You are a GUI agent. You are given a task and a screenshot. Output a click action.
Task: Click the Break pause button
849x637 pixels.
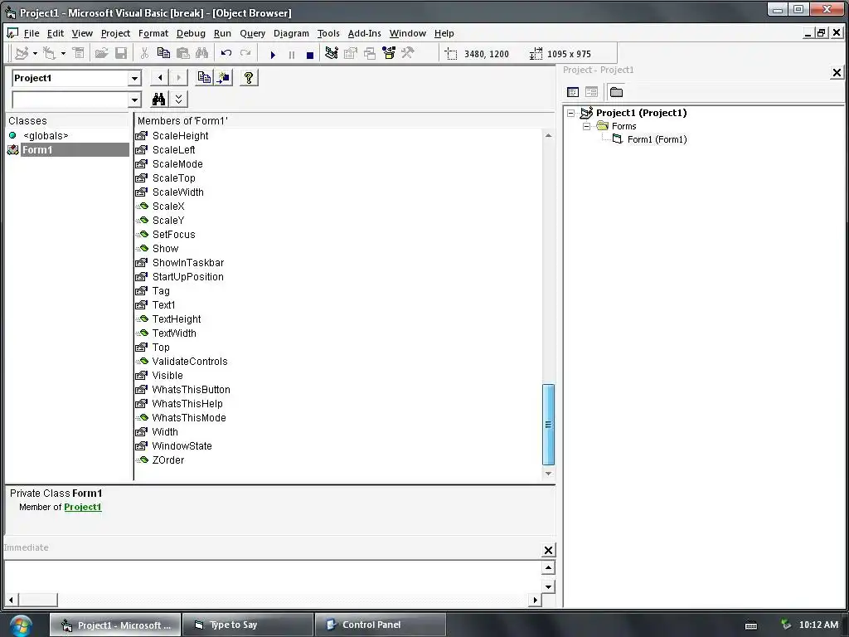(x=291, y=54)
